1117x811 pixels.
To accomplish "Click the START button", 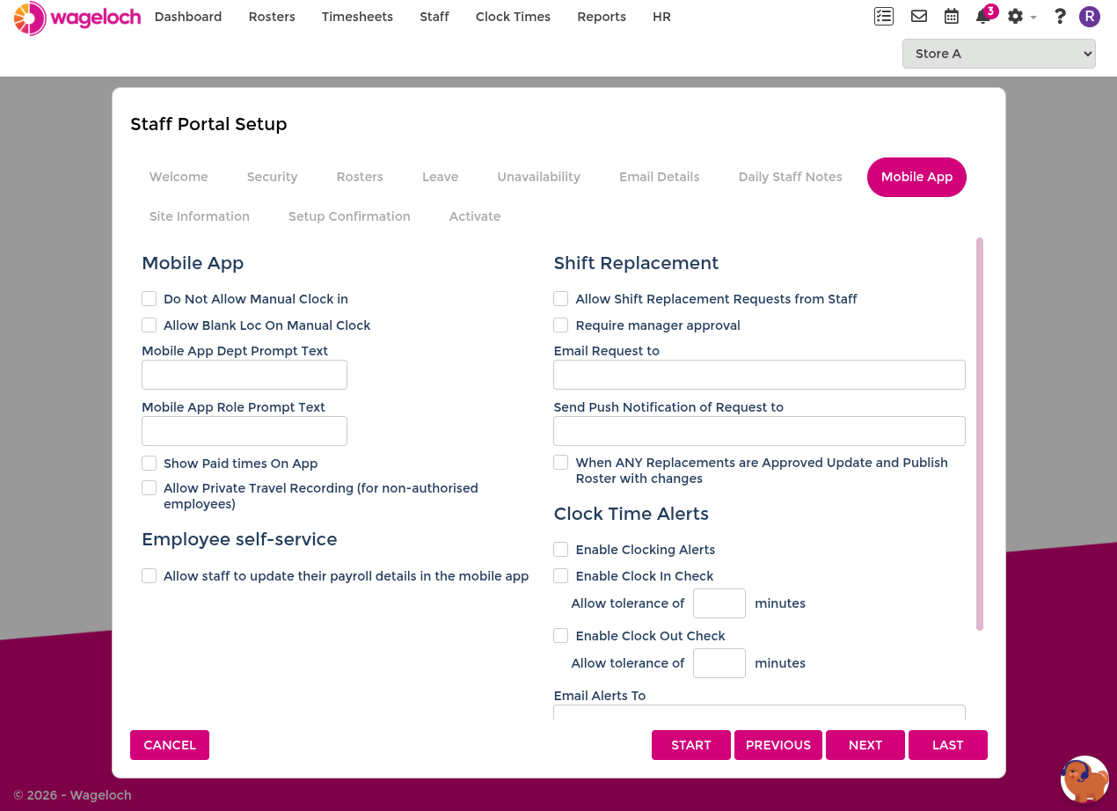I will pyautogui.click(x=691, y=745).
